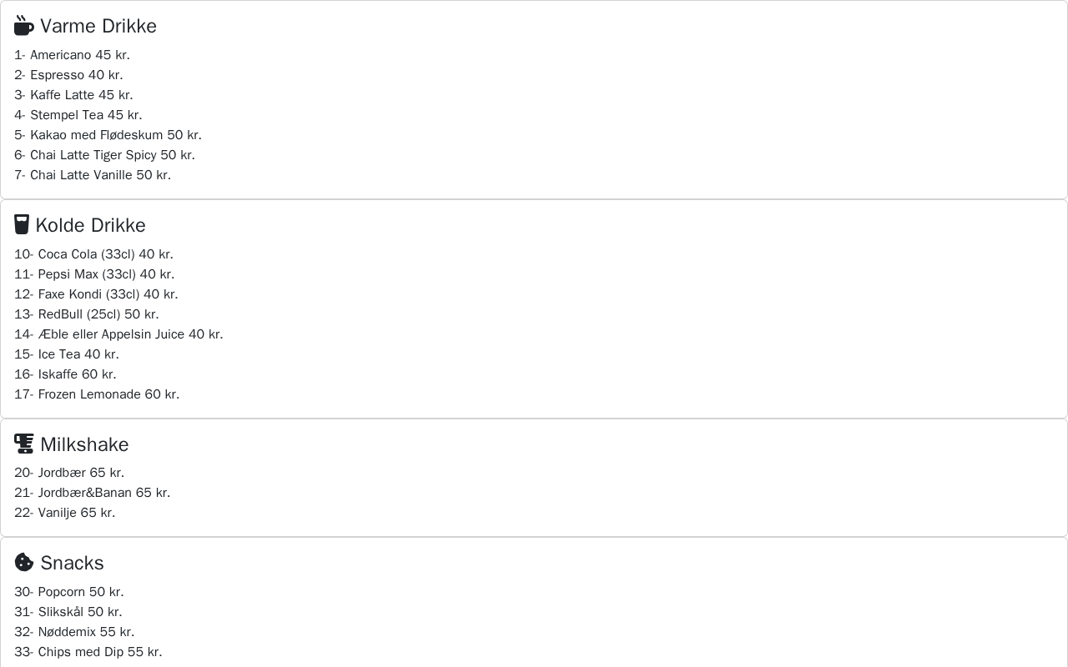This screenshot has height=667, width=1068.
Task: Choose the Vanilje milkshake item
Action: 65,513
